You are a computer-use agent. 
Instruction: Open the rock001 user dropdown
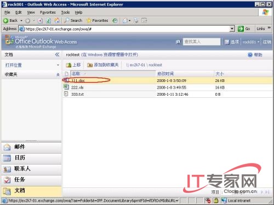click(x=251, y=42)
